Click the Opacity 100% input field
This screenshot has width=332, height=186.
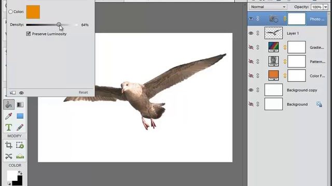coord(317,7)
